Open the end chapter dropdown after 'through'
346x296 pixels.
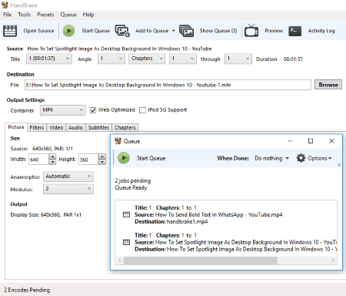[238, 59]
